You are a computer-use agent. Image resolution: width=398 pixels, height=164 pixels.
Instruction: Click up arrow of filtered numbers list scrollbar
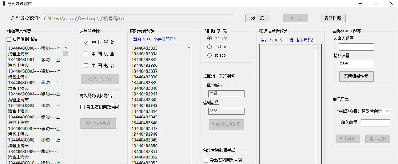[x=318, y=48]
